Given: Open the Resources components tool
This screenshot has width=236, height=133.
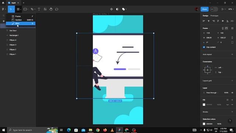Looking at the screenshot, I should pyautogui.click(x=45, y=9).
